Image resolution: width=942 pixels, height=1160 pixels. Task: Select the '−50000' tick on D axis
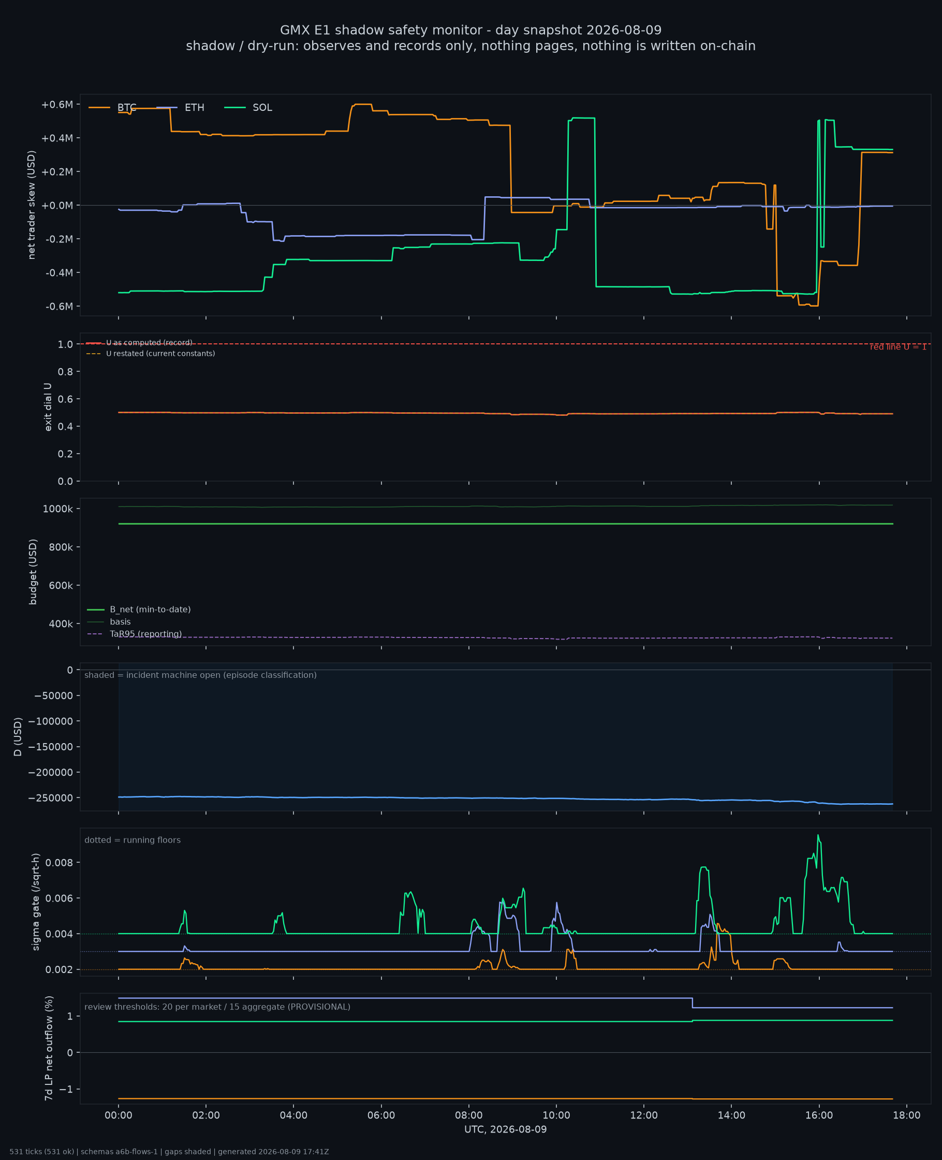point(53,696)
